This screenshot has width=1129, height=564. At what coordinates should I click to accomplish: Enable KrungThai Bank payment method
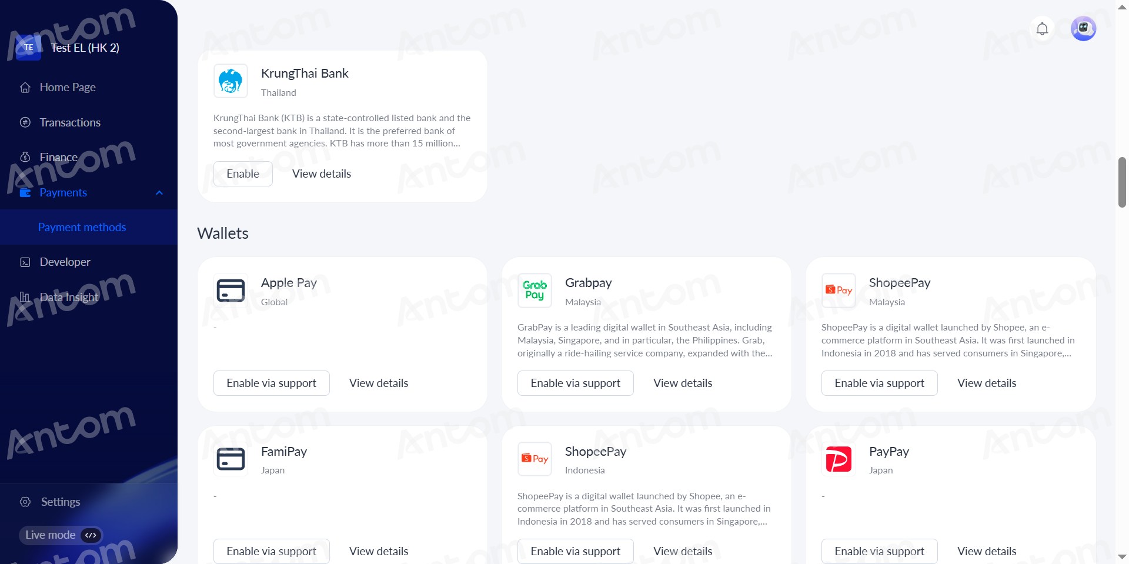tap(243, 173)
